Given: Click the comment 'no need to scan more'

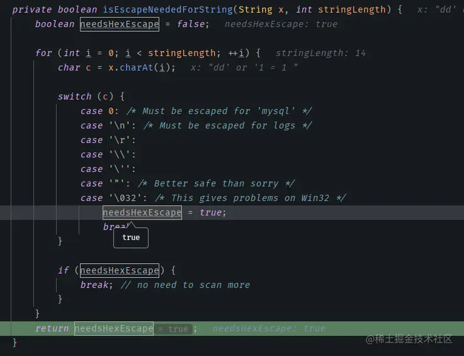Looking at the screenshot, I should [x=185, y=285].
